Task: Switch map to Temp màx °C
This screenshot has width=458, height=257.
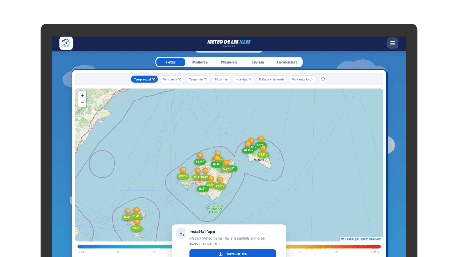Action: click(x=172, y=79)
